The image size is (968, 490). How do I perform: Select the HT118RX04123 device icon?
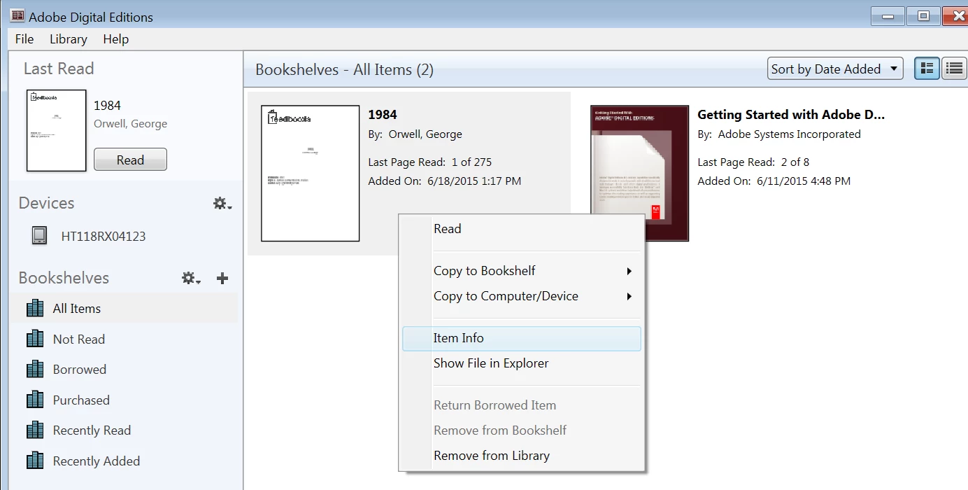coord(40,236)
